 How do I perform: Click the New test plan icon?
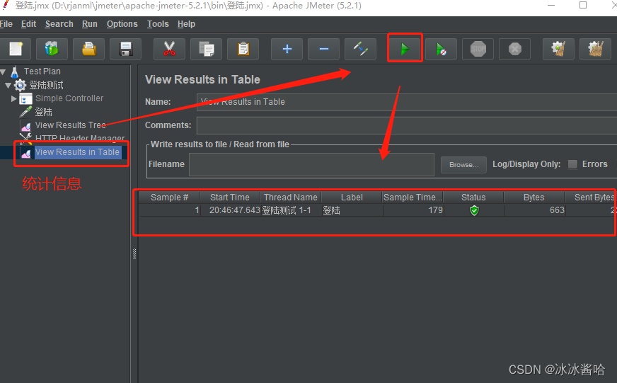pyautogui.click(x=16, y=50)
